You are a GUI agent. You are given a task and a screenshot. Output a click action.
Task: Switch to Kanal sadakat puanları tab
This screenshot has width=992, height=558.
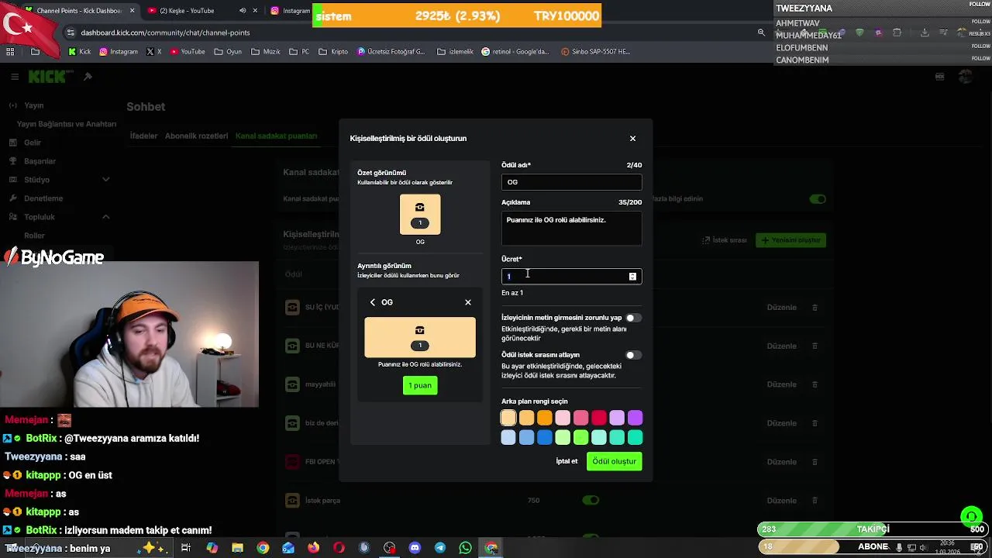[276, 136]
